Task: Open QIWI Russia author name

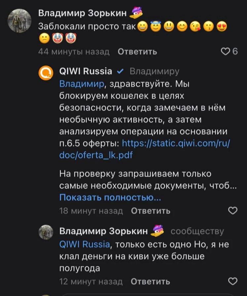Action: coord(85,71)
